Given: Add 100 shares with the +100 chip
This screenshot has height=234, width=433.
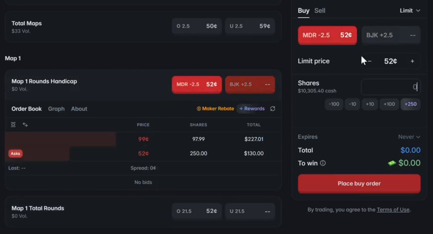Looking at the screenshot, I should pyautogui.click(x=389, y=104).
